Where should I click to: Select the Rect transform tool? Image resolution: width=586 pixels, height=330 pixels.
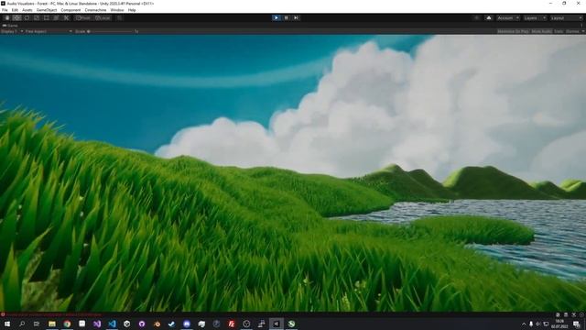coord(47,17)
